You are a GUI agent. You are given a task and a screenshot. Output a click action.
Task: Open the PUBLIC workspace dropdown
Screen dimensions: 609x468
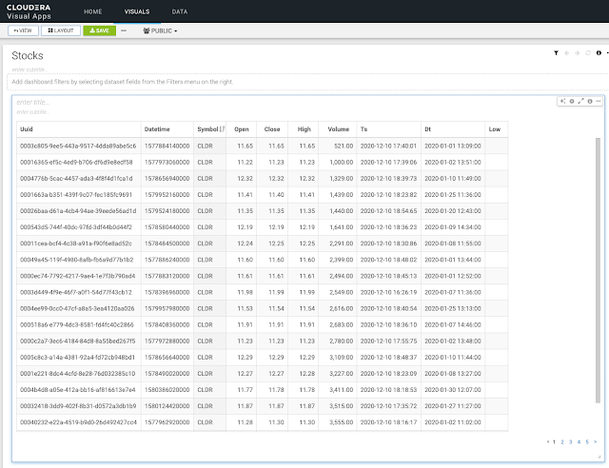159,30
